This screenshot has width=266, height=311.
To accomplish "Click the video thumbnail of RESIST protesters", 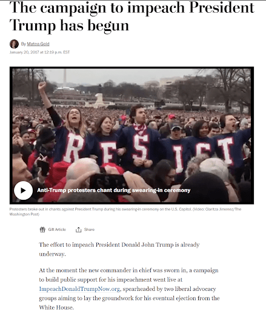I will (x=131, y=135).
